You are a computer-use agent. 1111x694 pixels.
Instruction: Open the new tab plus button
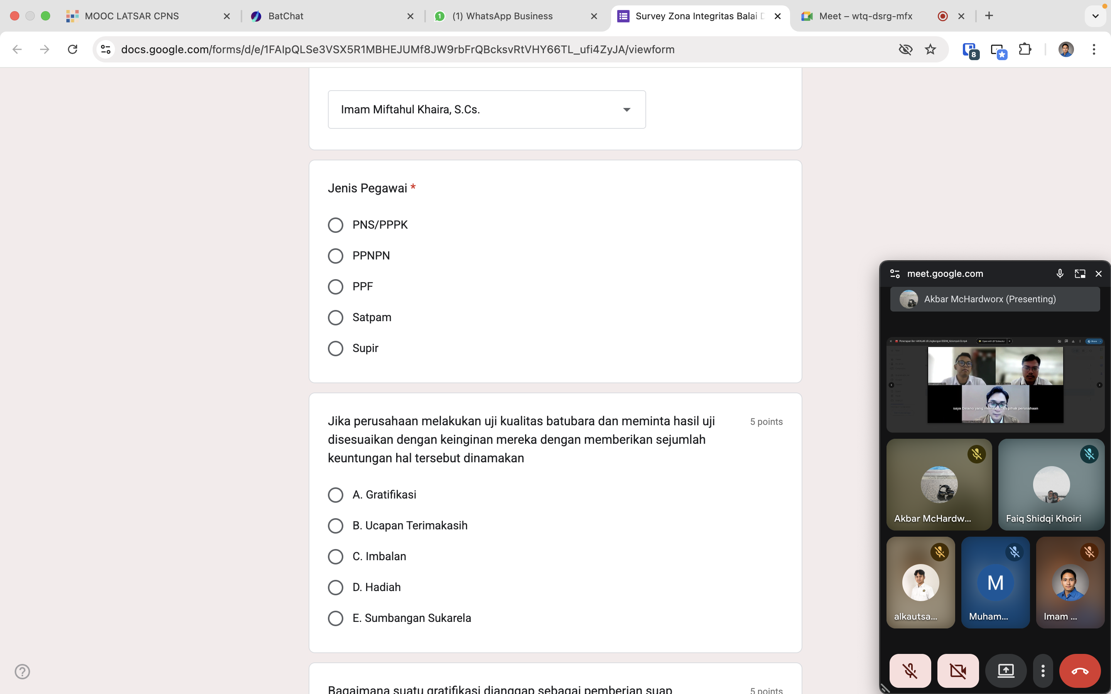pos(989,16)
